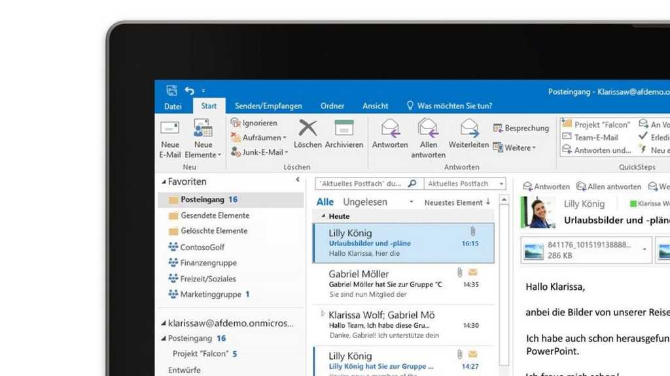This screenshot has height=376, width=670.
Task: Click Antworten in reading pane
Action: coord(546,186)
